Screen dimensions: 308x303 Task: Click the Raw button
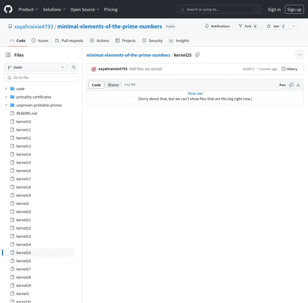coord(282,85)
